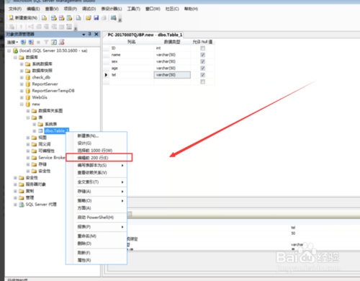Open the 文件(F) menu
The height and width of the screenshot is (281, 360).
tap(15, 9)
